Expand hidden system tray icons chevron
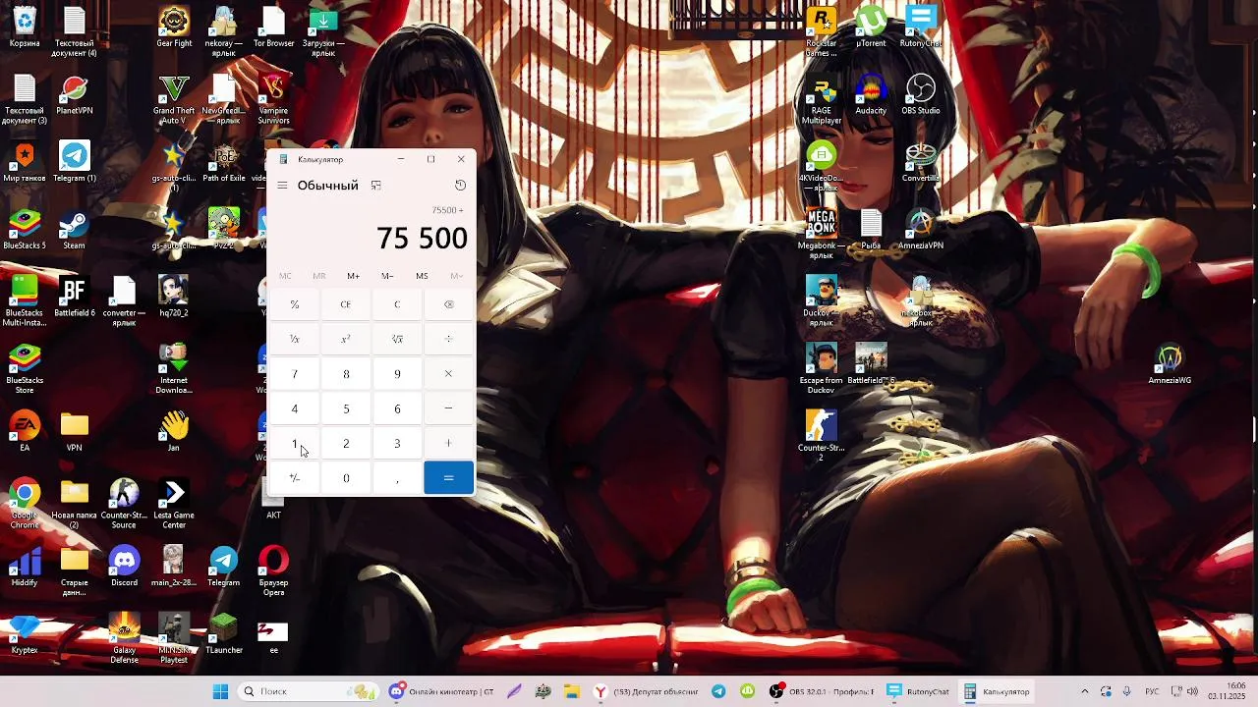This screenshot has height=707, width=1258. pos(1085,691)
